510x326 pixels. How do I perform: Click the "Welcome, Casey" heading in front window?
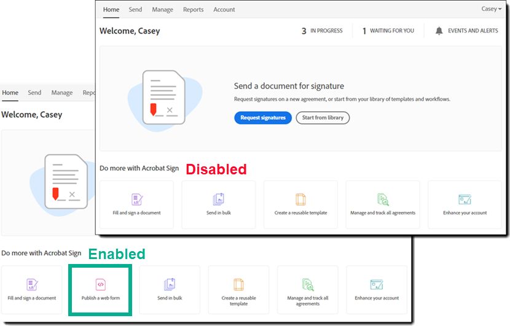[130, 31]
